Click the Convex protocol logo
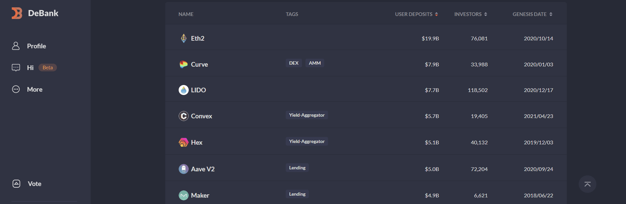The height and width of the screenshot is (204, 626). (184, 116)
